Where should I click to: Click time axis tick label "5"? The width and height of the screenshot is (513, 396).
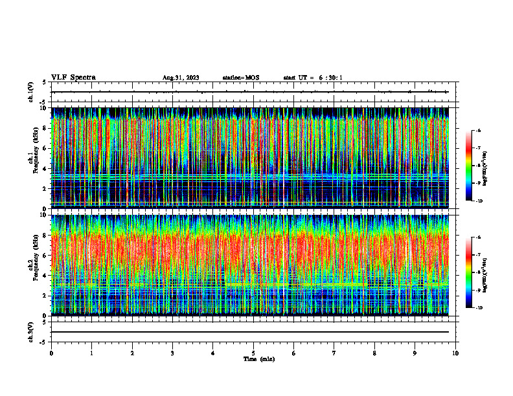pos(253,353)
